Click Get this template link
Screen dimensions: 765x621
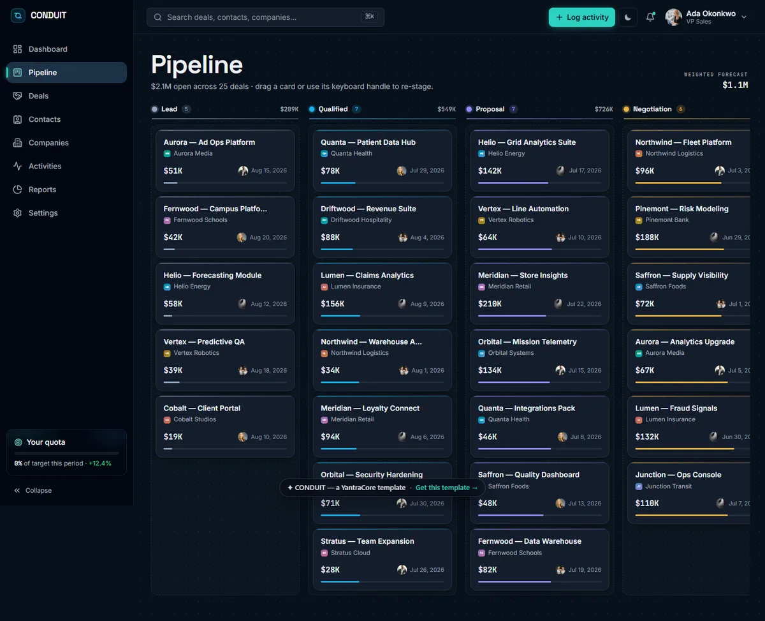tap(446, 488)
